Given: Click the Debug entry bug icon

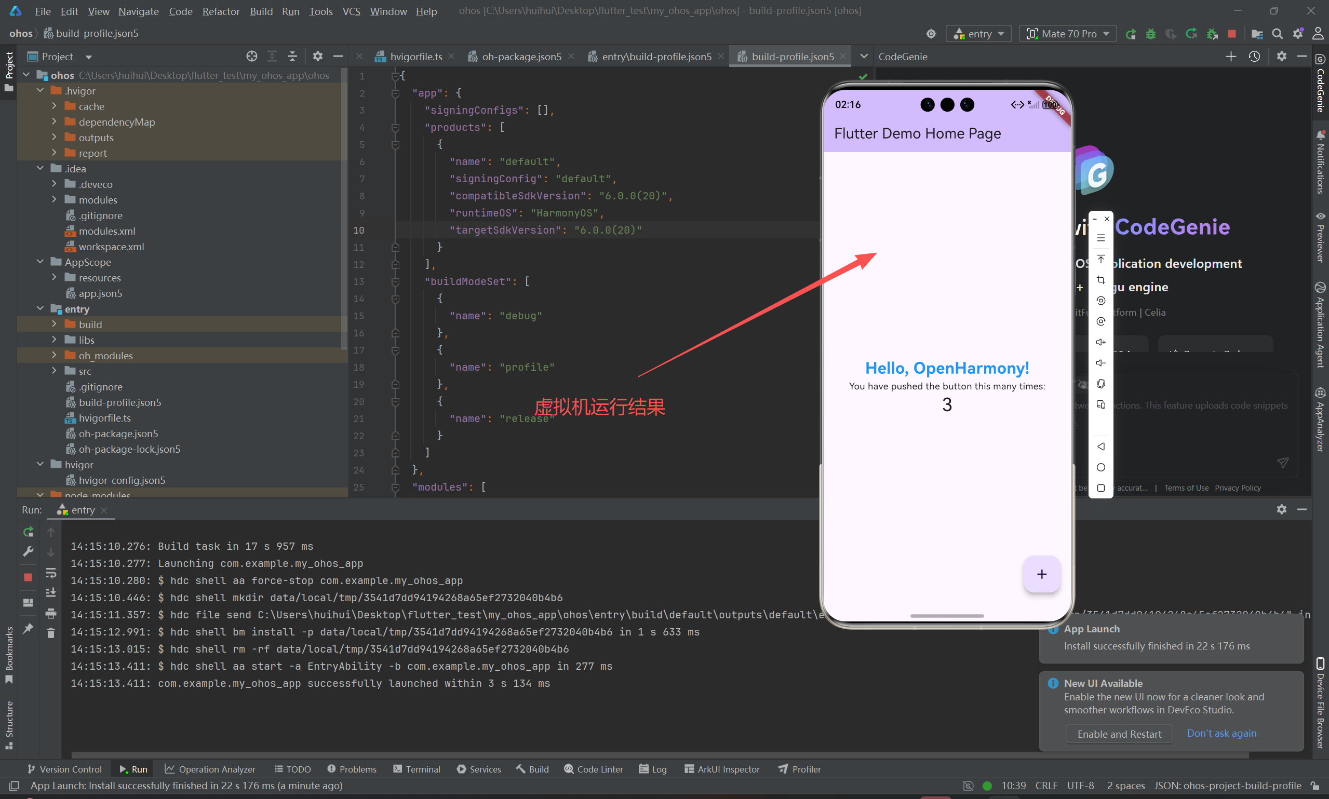Looking at the screenshot, I should click(1151, 34).
